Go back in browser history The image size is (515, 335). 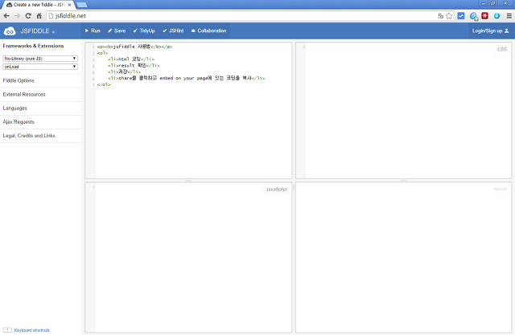tap(6, 16)
